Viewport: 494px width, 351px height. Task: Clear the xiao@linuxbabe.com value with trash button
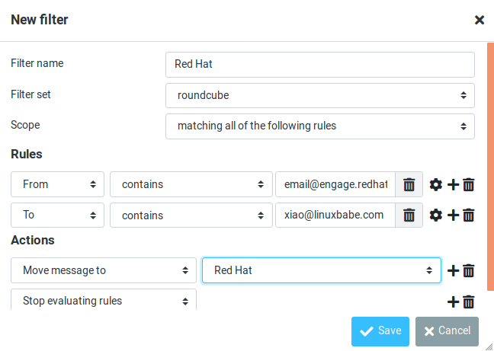click(x=409, y=215)
